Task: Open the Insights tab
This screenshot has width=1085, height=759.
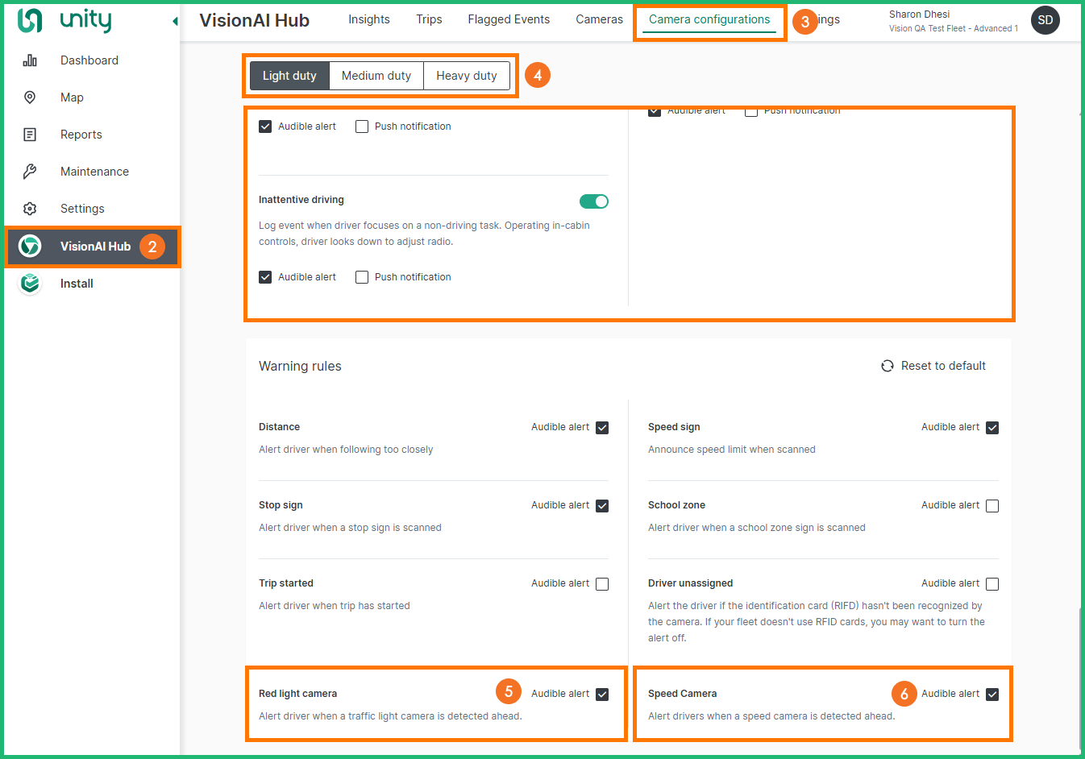Action: tap(368, 19)
